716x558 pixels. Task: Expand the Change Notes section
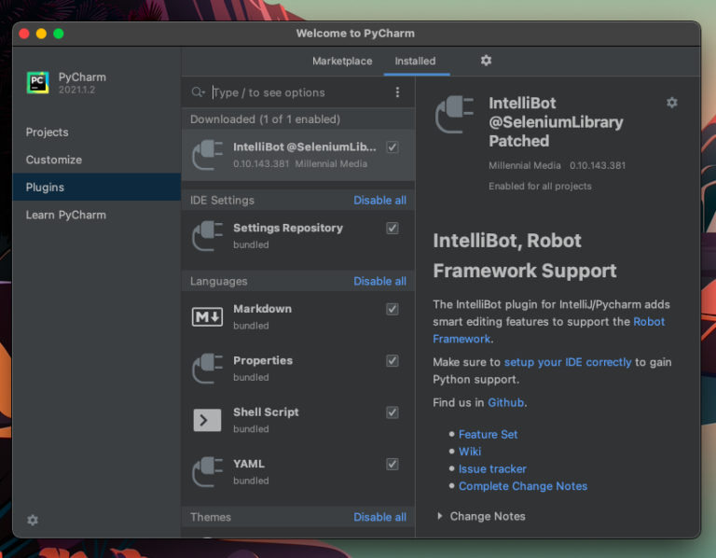tap(440, 516)
